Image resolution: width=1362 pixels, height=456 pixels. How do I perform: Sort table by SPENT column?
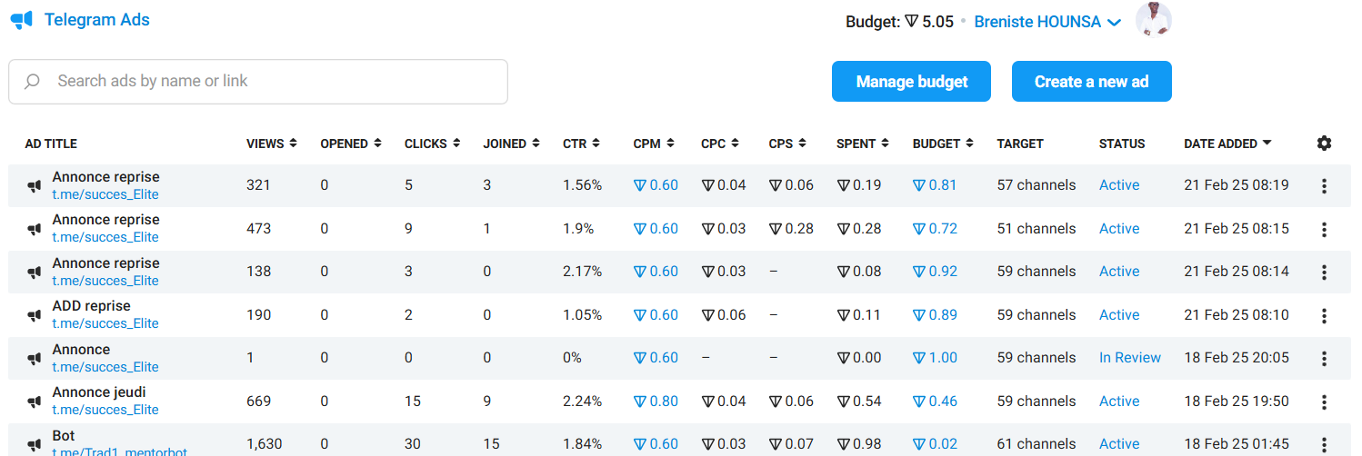click(x=863, y=144)
